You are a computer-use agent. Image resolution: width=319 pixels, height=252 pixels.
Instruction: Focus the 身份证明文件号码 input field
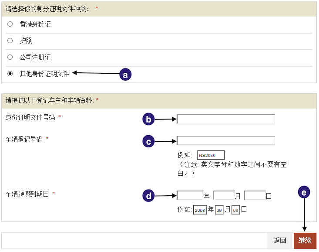pos(226,119)
